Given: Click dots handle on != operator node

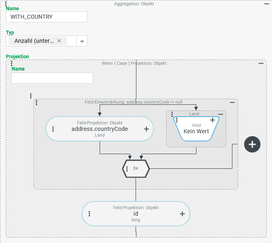Looking at the screenshot, I should 127,168.
